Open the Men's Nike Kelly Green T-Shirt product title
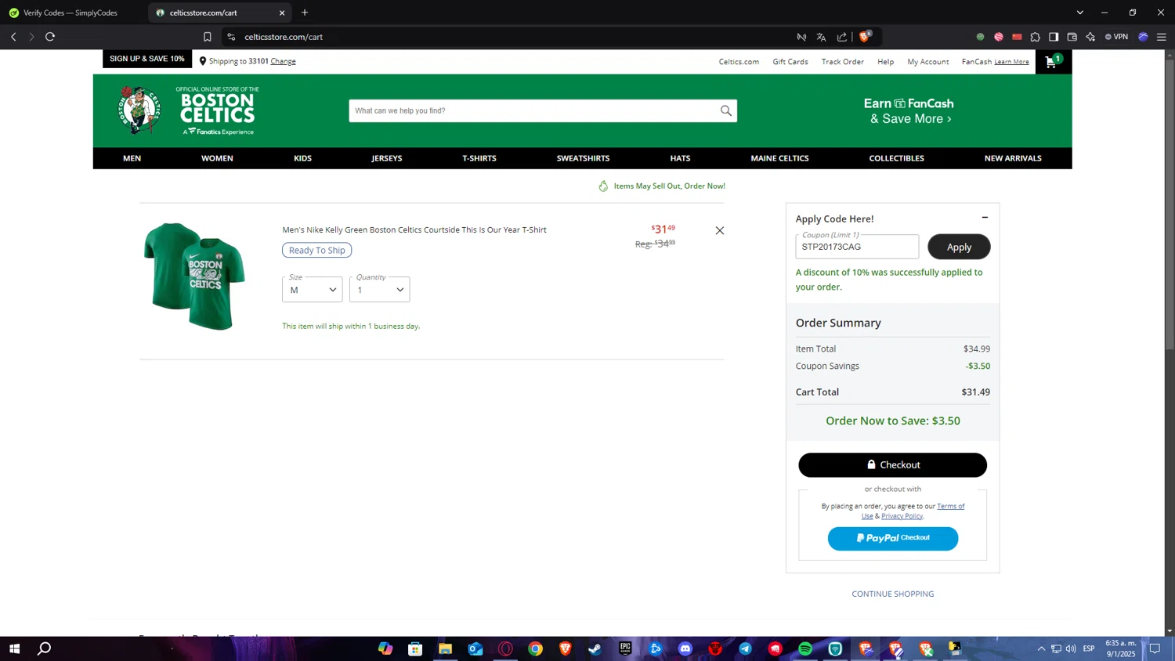 (414, 229)
